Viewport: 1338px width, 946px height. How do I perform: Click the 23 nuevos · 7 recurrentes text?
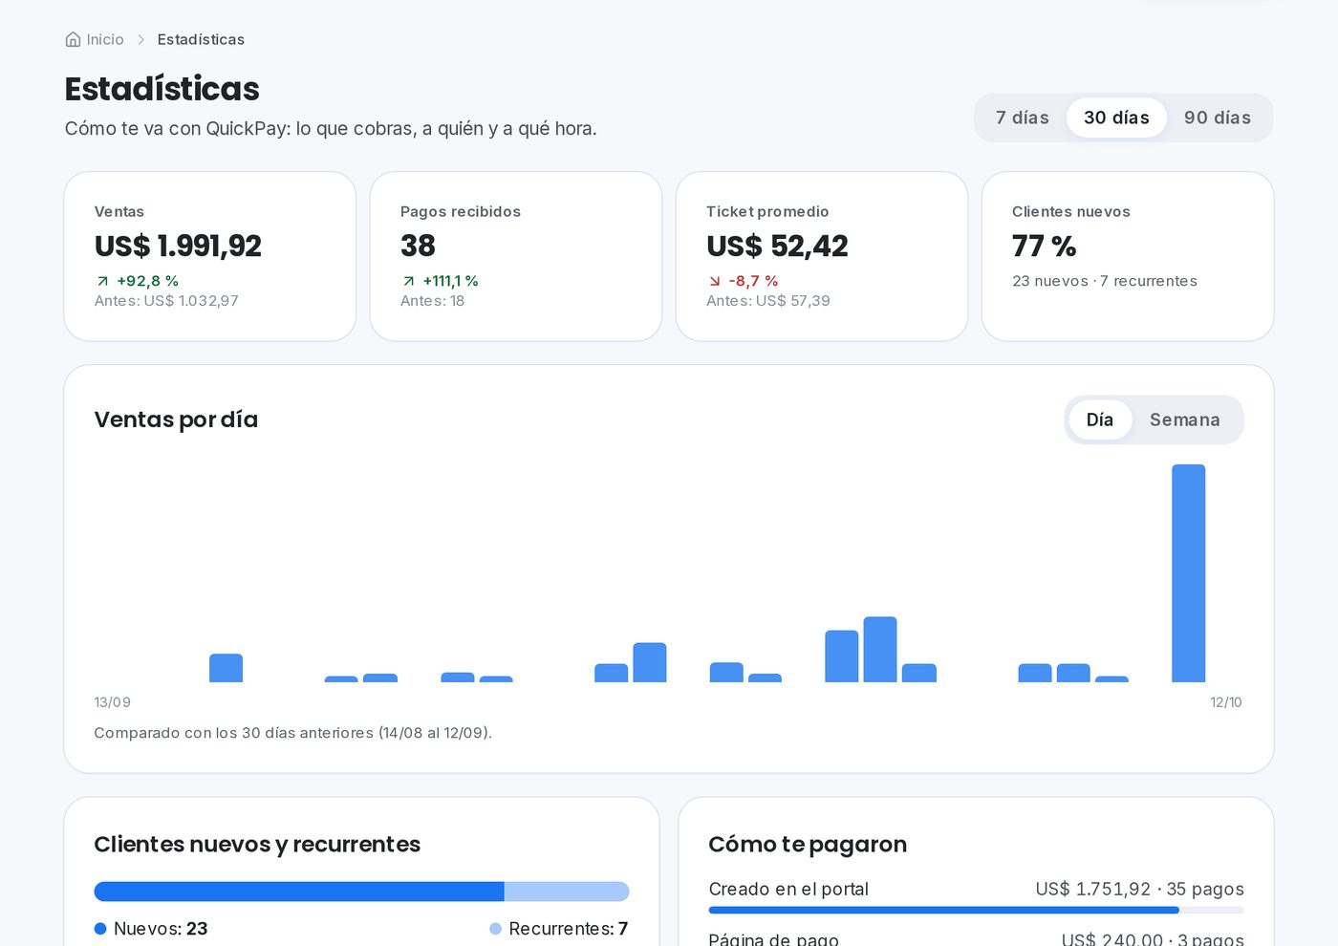pyautogui.click(x=1105, y=281)
